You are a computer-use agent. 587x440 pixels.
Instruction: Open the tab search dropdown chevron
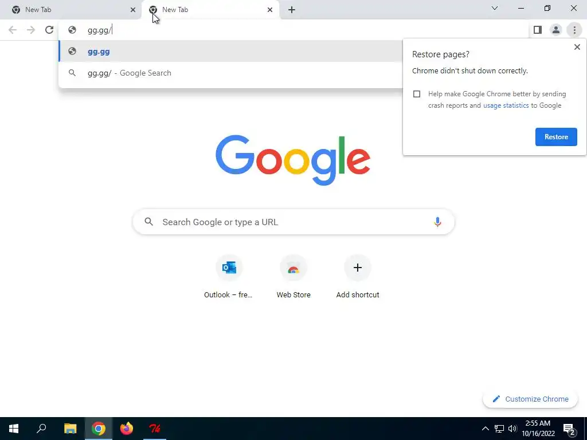tap(495, 8)
